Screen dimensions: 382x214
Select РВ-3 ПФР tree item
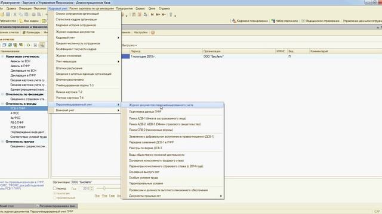pos(17,123)
